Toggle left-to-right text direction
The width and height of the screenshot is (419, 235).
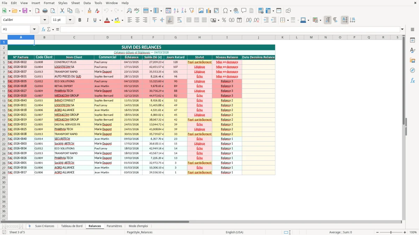coord(328,20)
